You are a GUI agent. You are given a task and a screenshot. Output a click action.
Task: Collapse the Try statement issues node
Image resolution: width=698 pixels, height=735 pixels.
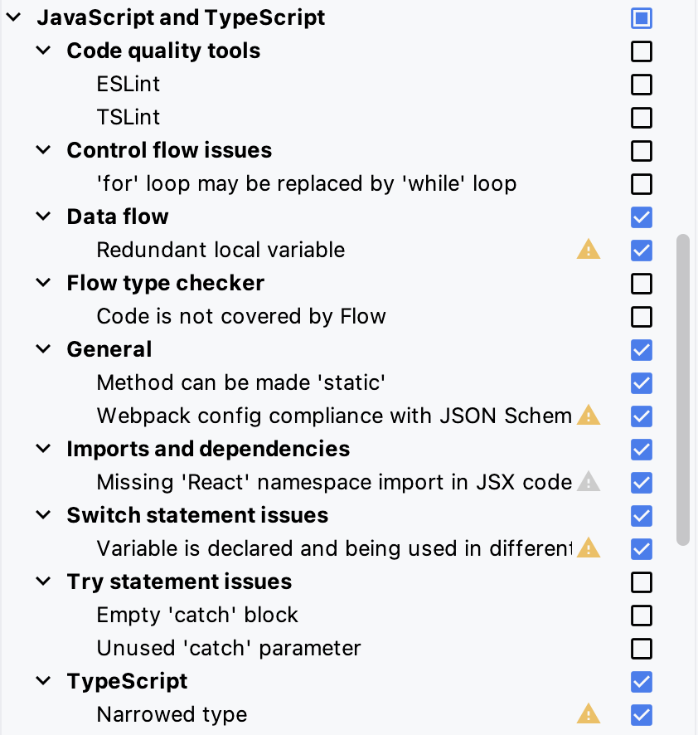pyautogui.click(x=43, y=582)
